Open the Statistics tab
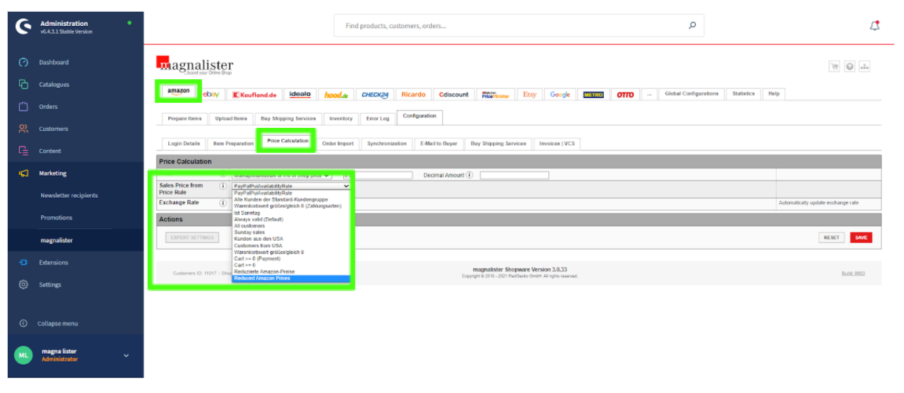Viewport: 904px width, 393px height. pos(743,94)
